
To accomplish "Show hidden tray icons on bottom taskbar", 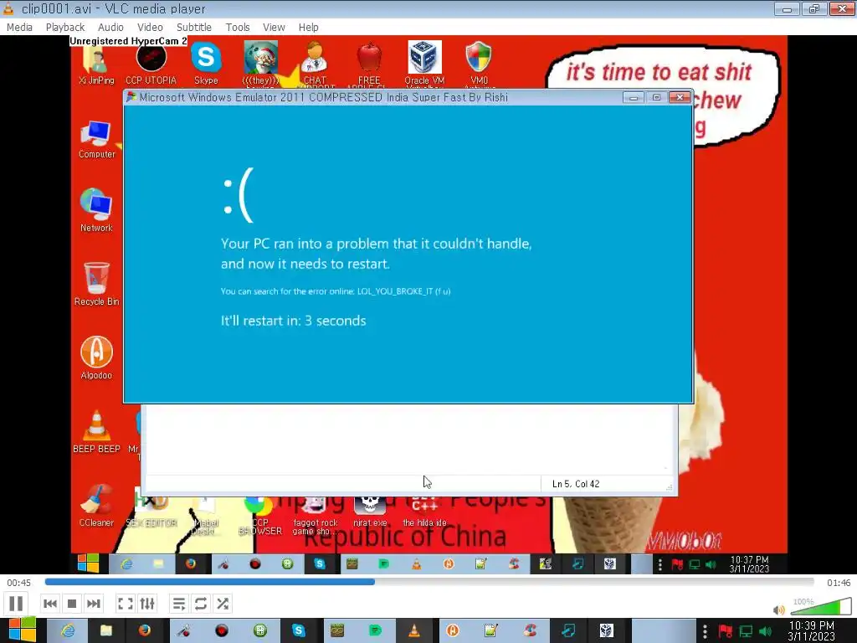I will point(705,631).
